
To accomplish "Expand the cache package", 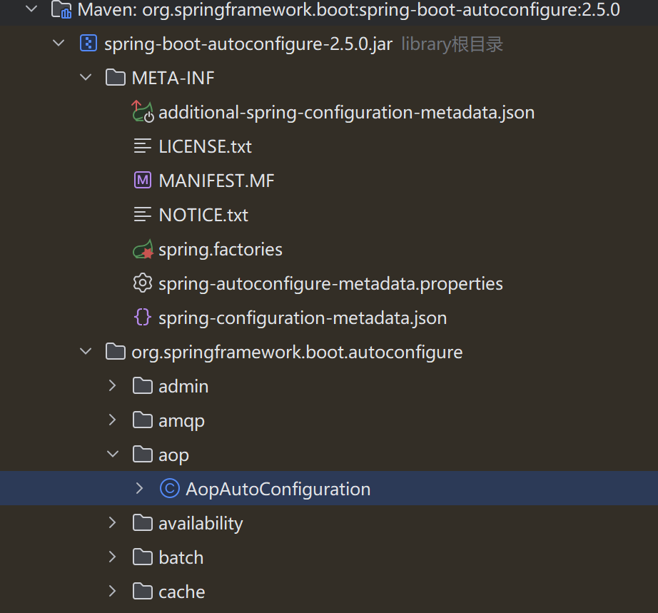I will pos(112,591).
